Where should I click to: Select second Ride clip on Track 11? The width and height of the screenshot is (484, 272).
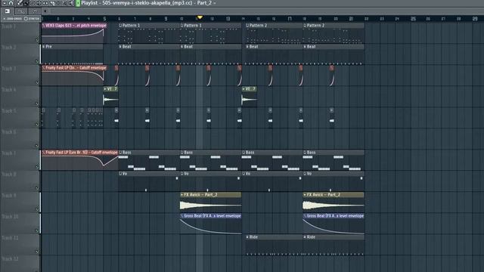pos(334,245)
